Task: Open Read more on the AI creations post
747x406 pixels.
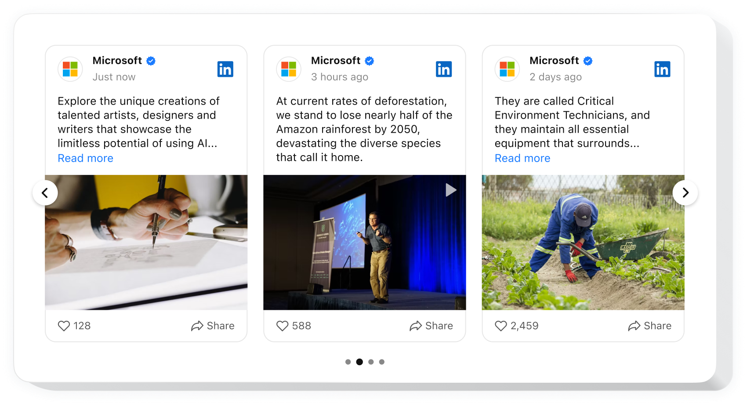Action: click(x=86, y=158)
